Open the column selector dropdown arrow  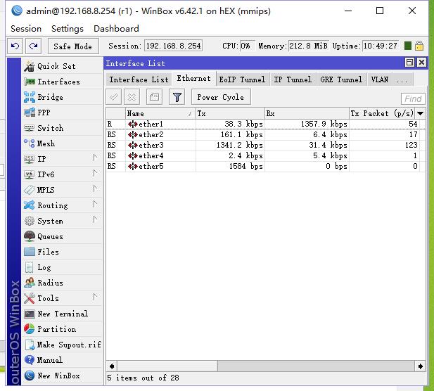(420, 113)
